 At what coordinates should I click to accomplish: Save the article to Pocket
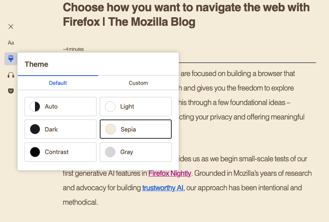click(x=11, y=91)
